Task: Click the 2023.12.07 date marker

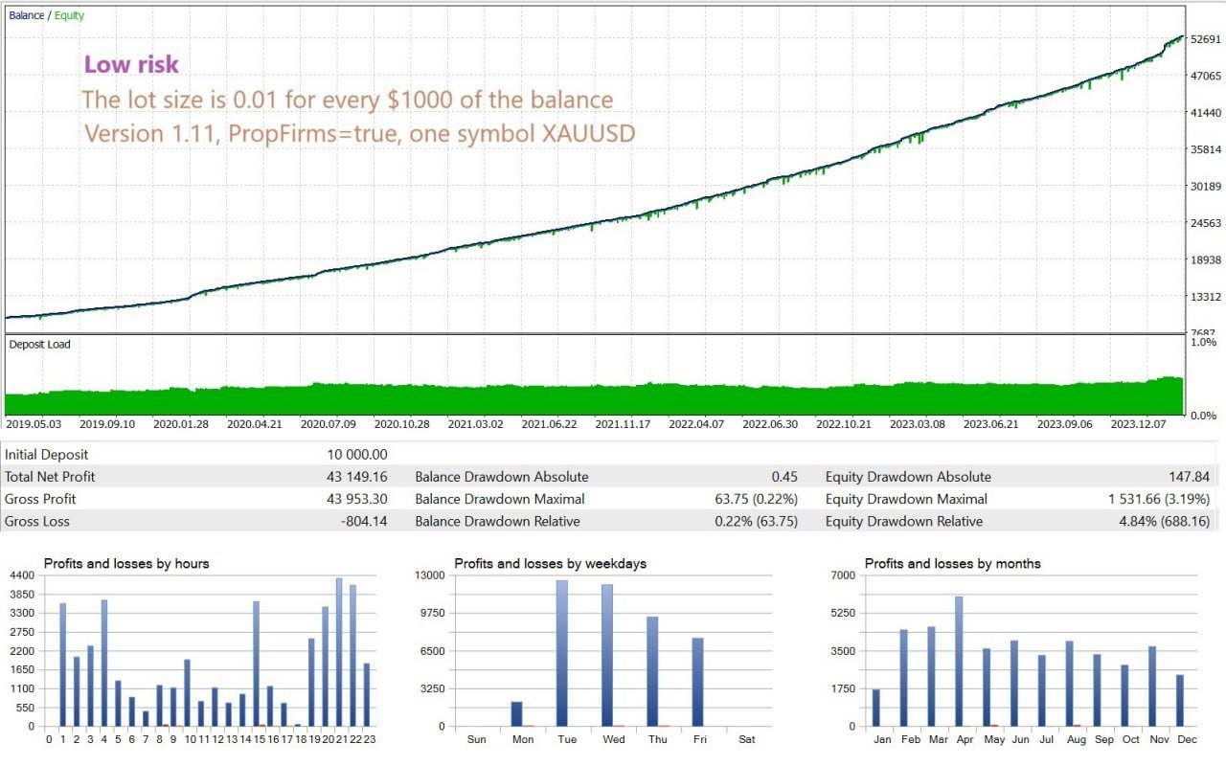Action: click(1139, 423)
